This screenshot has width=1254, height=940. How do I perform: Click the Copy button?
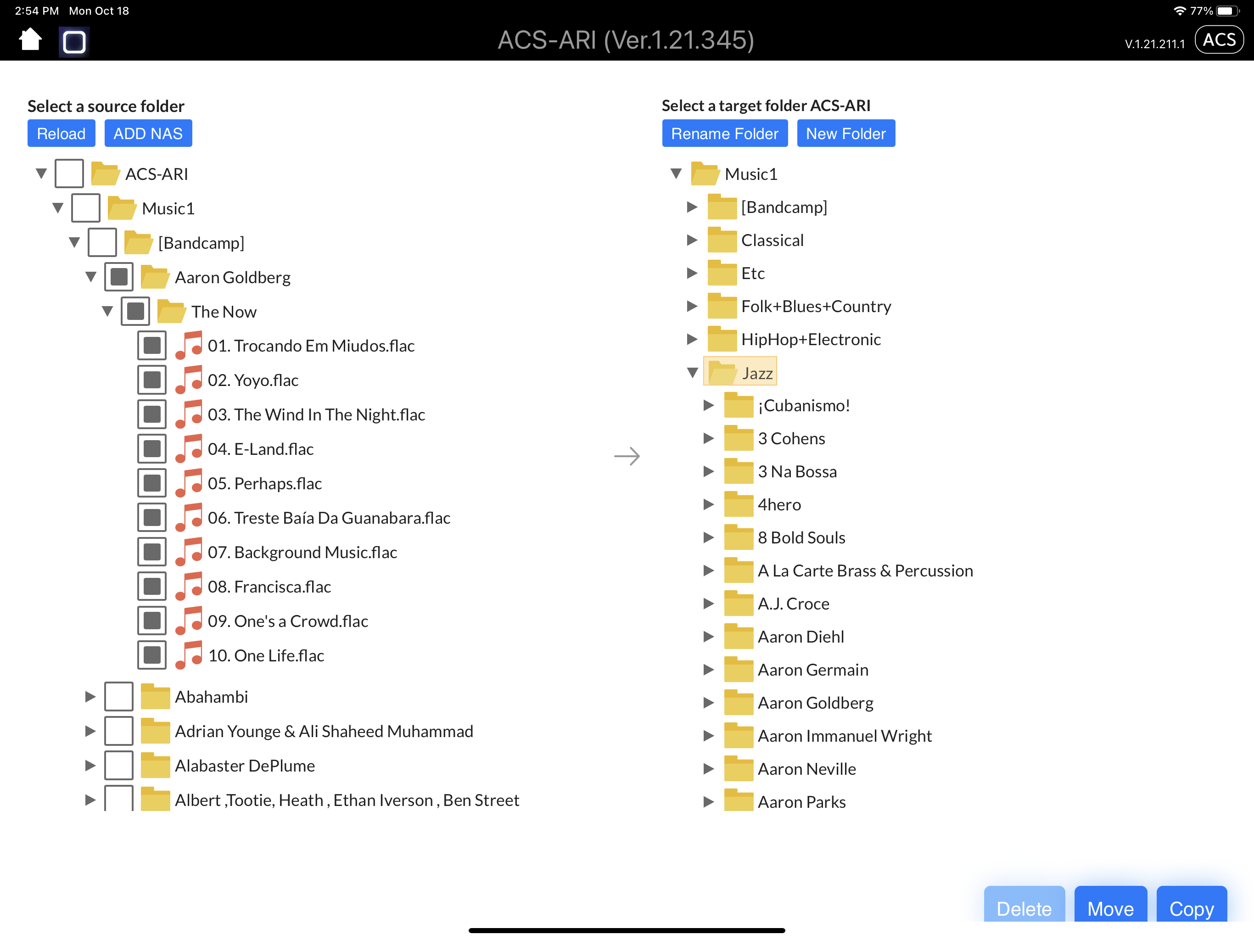coord(1192,908)
